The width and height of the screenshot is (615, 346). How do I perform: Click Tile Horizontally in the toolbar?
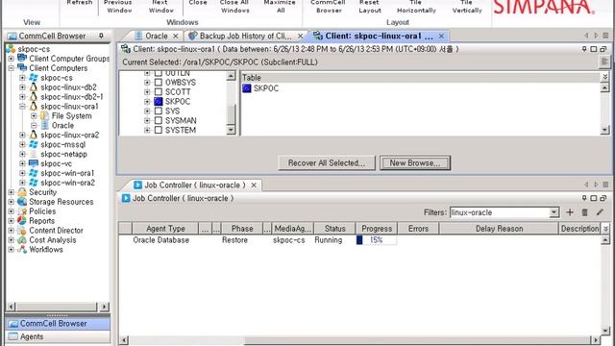(416, 7)
